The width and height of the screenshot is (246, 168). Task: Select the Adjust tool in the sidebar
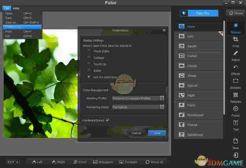pos(235,57)
